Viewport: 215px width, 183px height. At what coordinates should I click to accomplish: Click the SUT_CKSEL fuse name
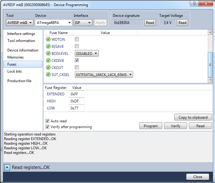click(x=60, y=75)
